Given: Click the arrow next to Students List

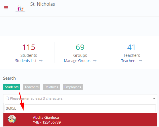Looking at the screenshot, I should (x=41, y=61).
